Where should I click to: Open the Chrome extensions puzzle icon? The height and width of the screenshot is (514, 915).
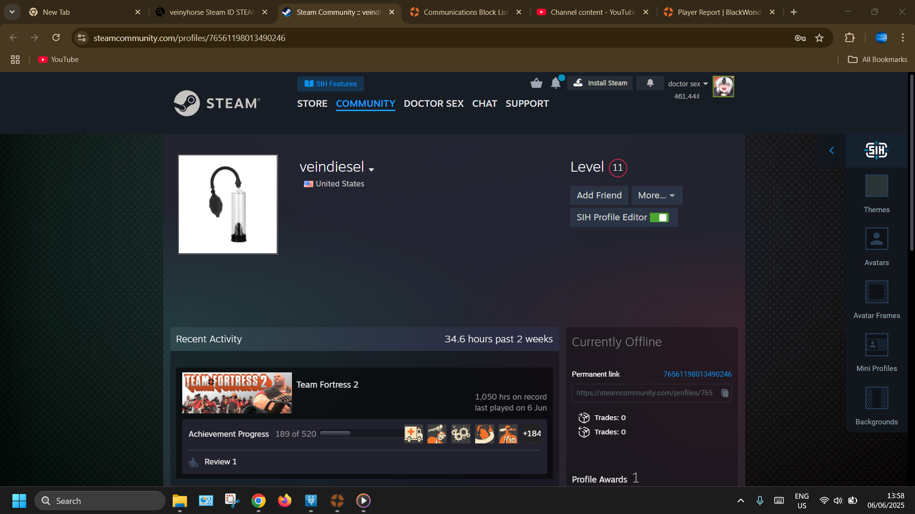pos(849,38)
